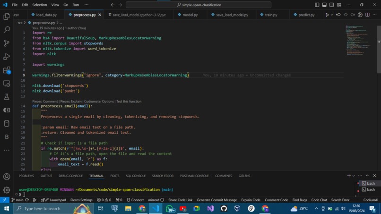This screenshot has width=381, height=214.
Task: Switch to the load_data.py tab
Action: pos(46,15)
